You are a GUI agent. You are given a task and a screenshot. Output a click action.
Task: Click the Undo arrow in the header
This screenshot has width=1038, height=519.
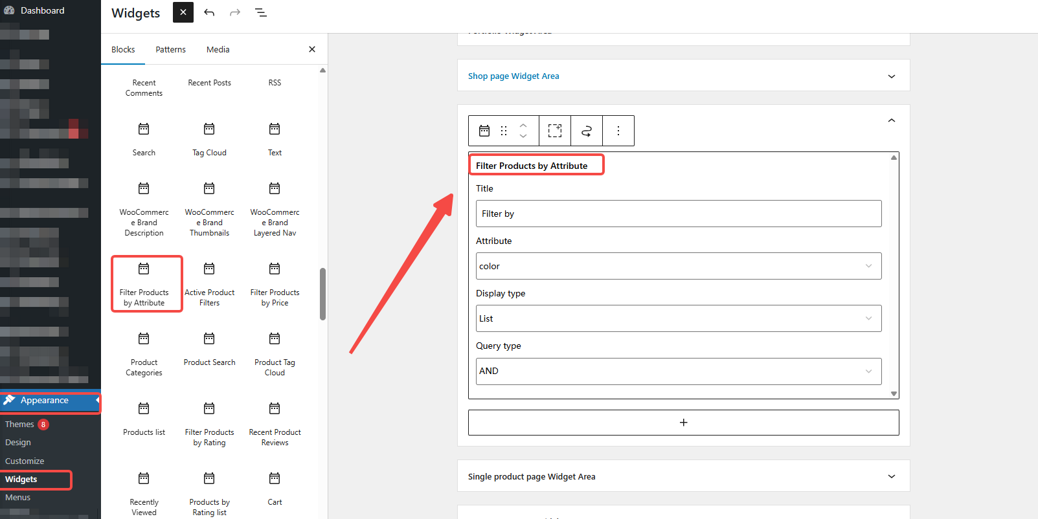209,12
